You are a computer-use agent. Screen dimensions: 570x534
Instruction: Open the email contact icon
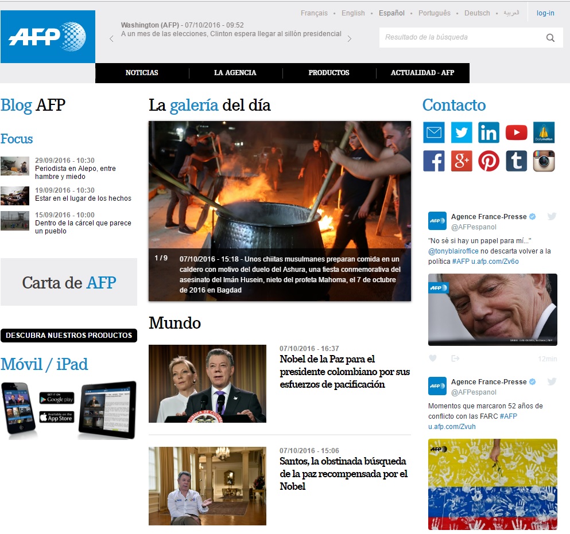tap(434, 132)
